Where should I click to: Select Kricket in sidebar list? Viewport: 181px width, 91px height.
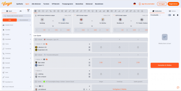point(17,77)
